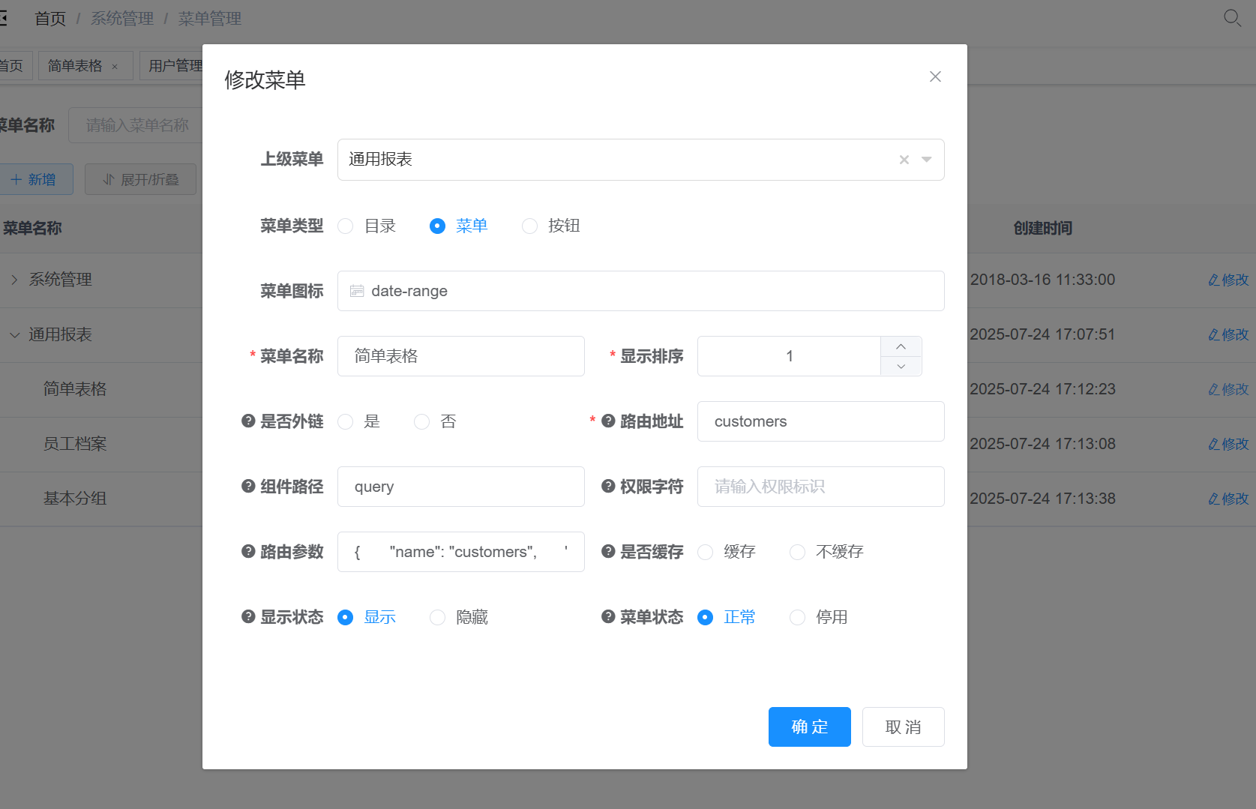Select 菜单 menu type radio

click(x=437, y=226)
